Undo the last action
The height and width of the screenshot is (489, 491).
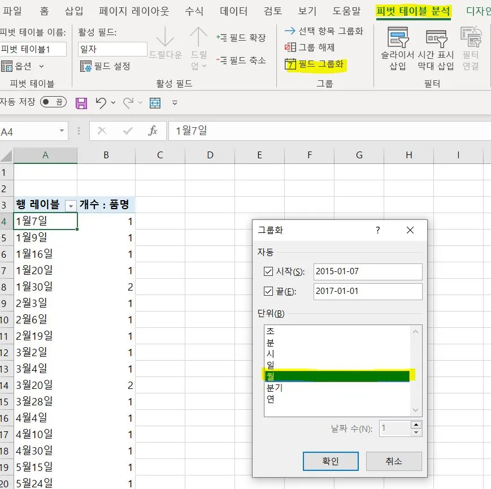pyautogui.click(x=101, y=103)
